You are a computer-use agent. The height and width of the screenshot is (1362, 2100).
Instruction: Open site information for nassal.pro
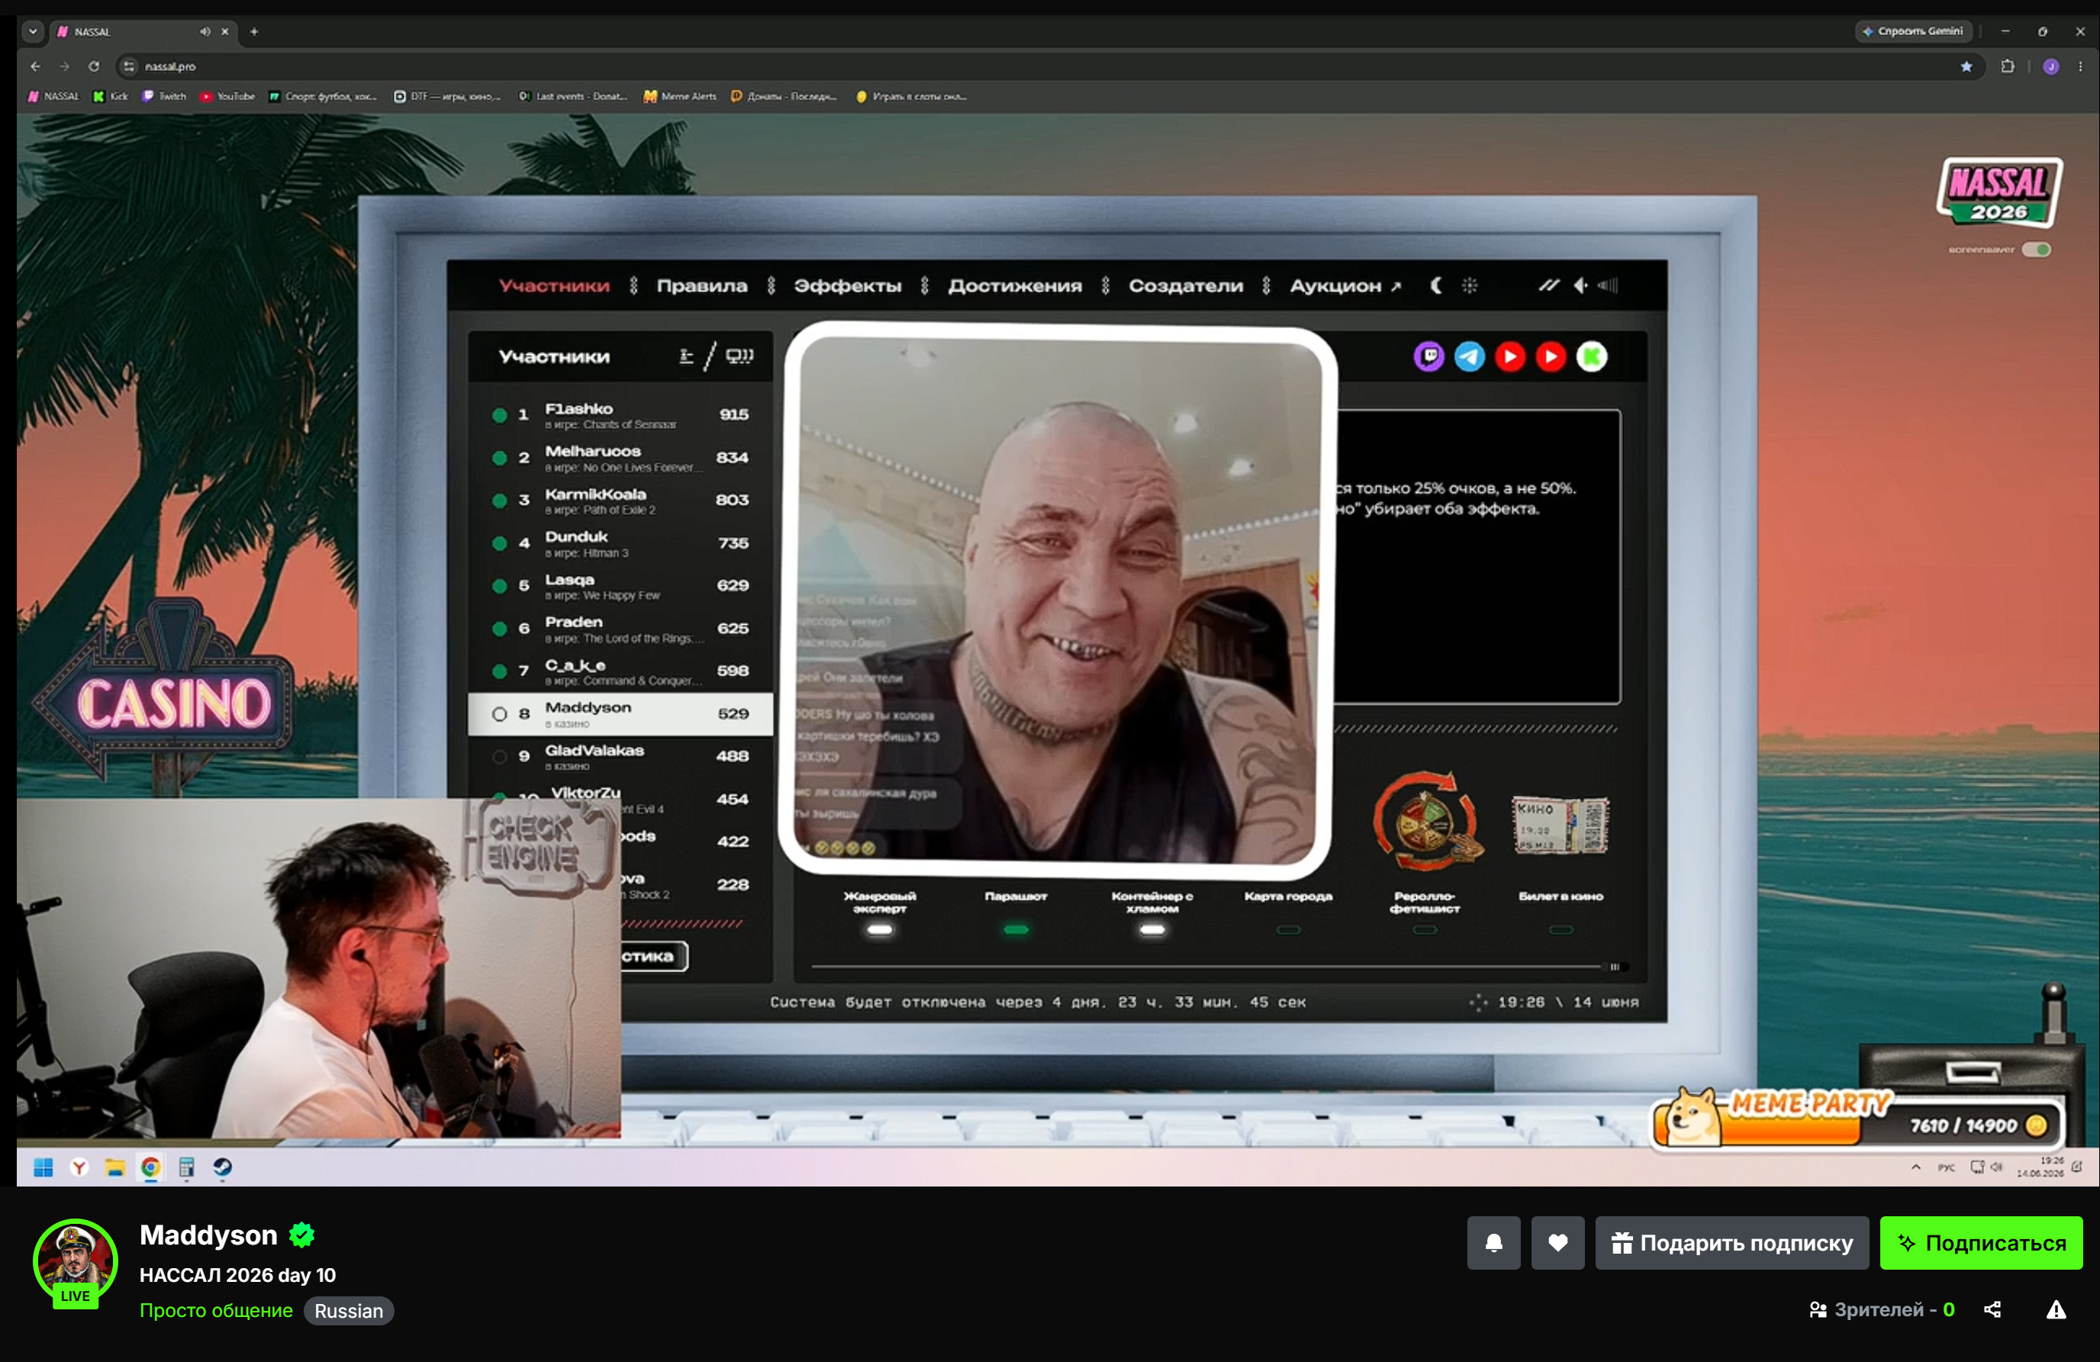(129, 66)
